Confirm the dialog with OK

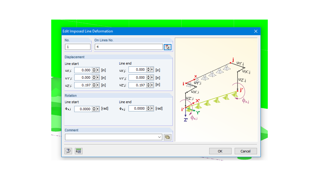click(x=220, y=151)
